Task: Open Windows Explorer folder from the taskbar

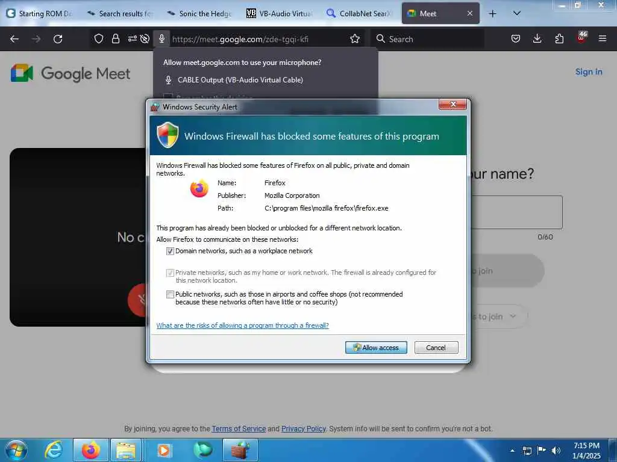Action: [125, 450]
